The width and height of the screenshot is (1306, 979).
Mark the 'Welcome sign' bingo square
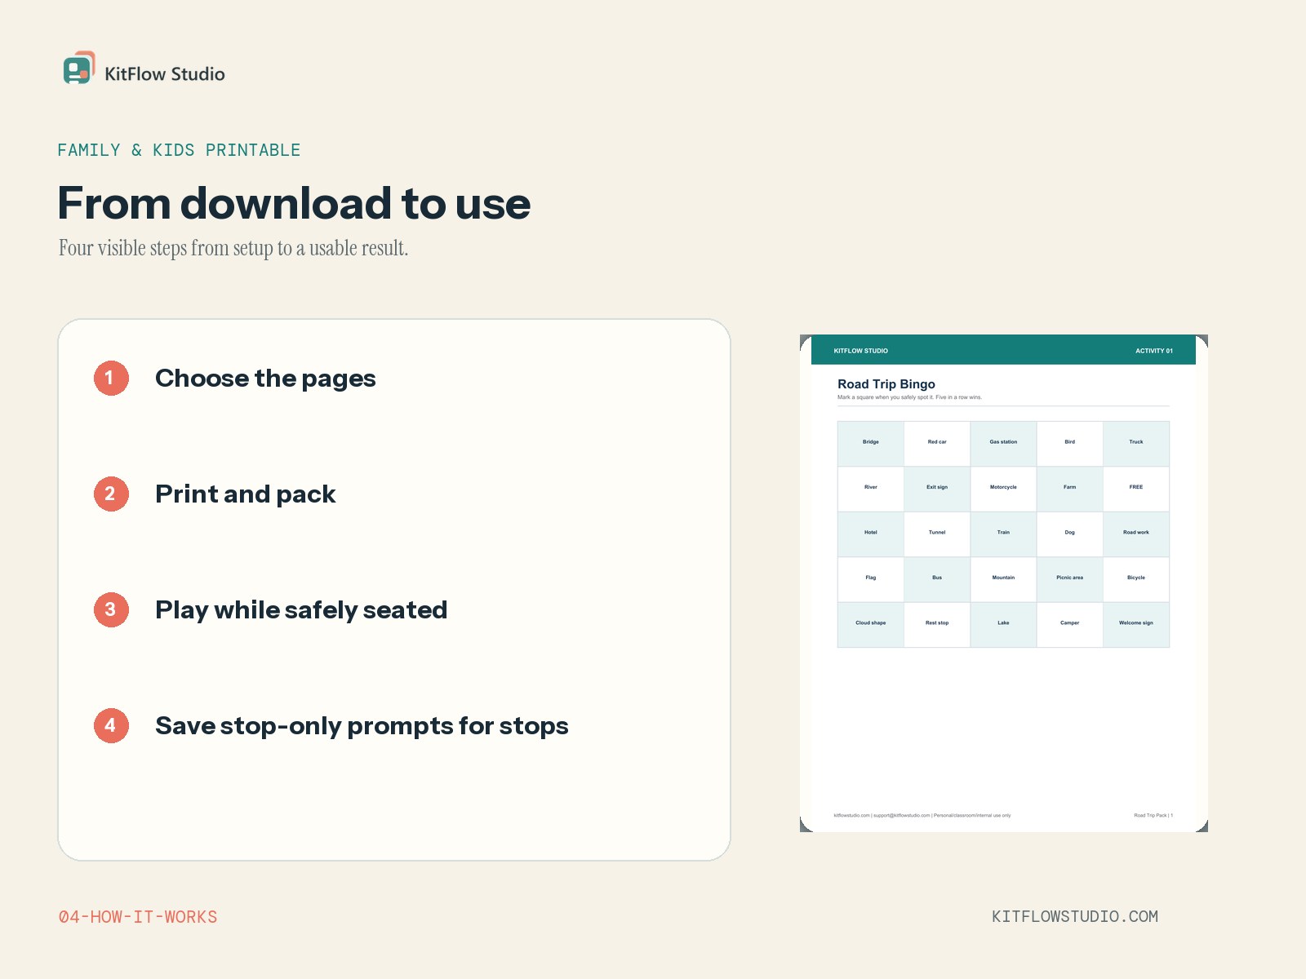coord(1136,625)
